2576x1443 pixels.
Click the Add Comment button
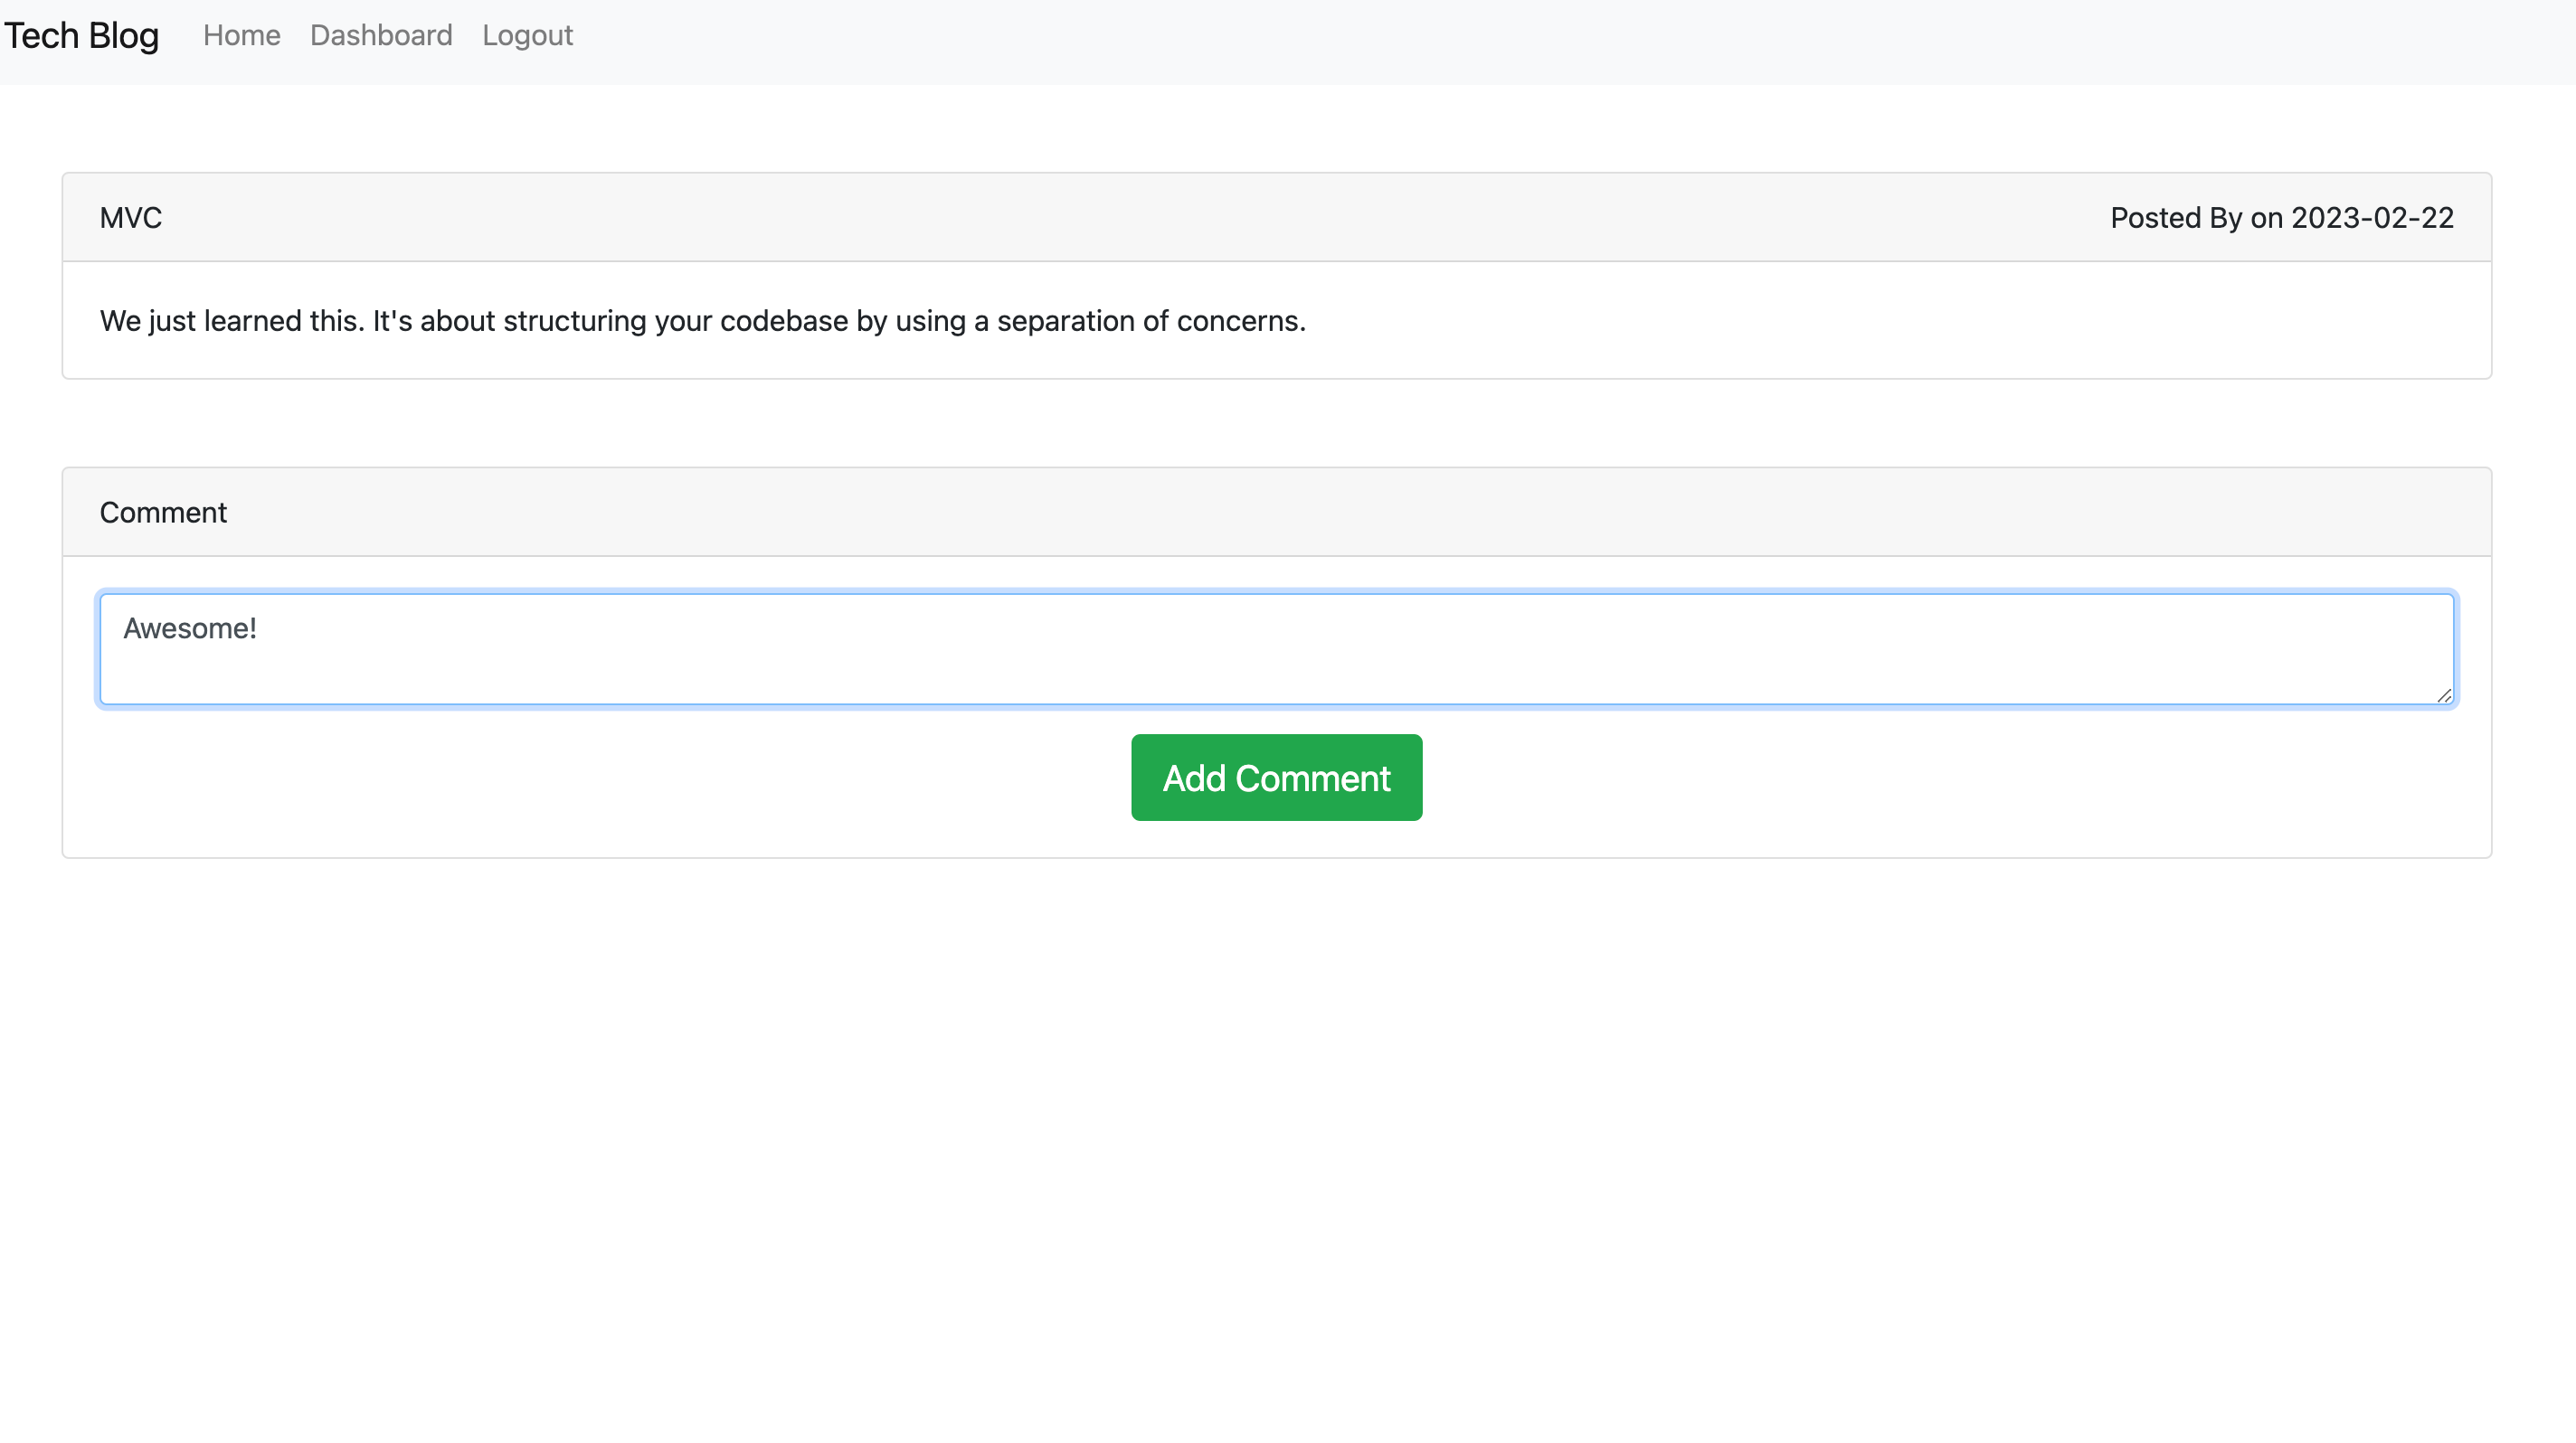click(1276, 778)
